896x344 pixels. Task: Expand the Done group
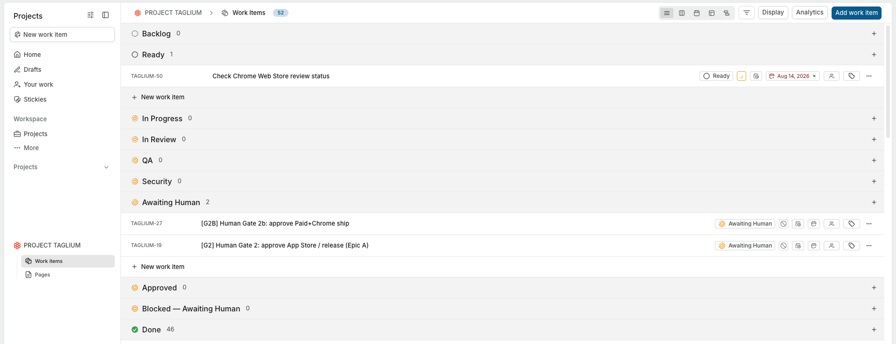pos(503,330)
